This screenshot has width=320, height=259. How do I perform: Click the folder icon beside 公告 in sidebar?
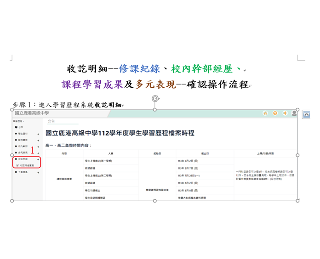click(x=16, y=127)
